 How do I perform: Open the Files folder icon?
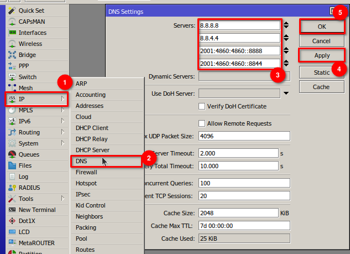[12, 165]
